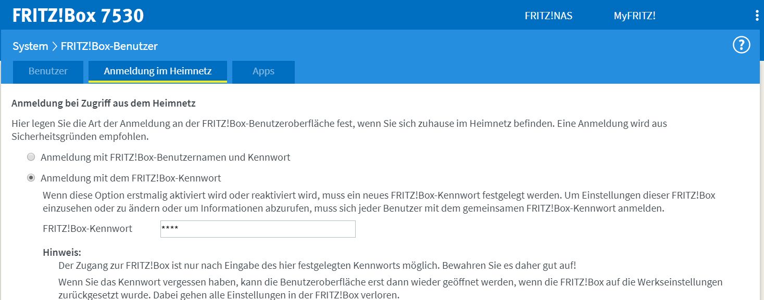
Task: Open FRITZ!NAS link
Action: click(x=548, y=16)
